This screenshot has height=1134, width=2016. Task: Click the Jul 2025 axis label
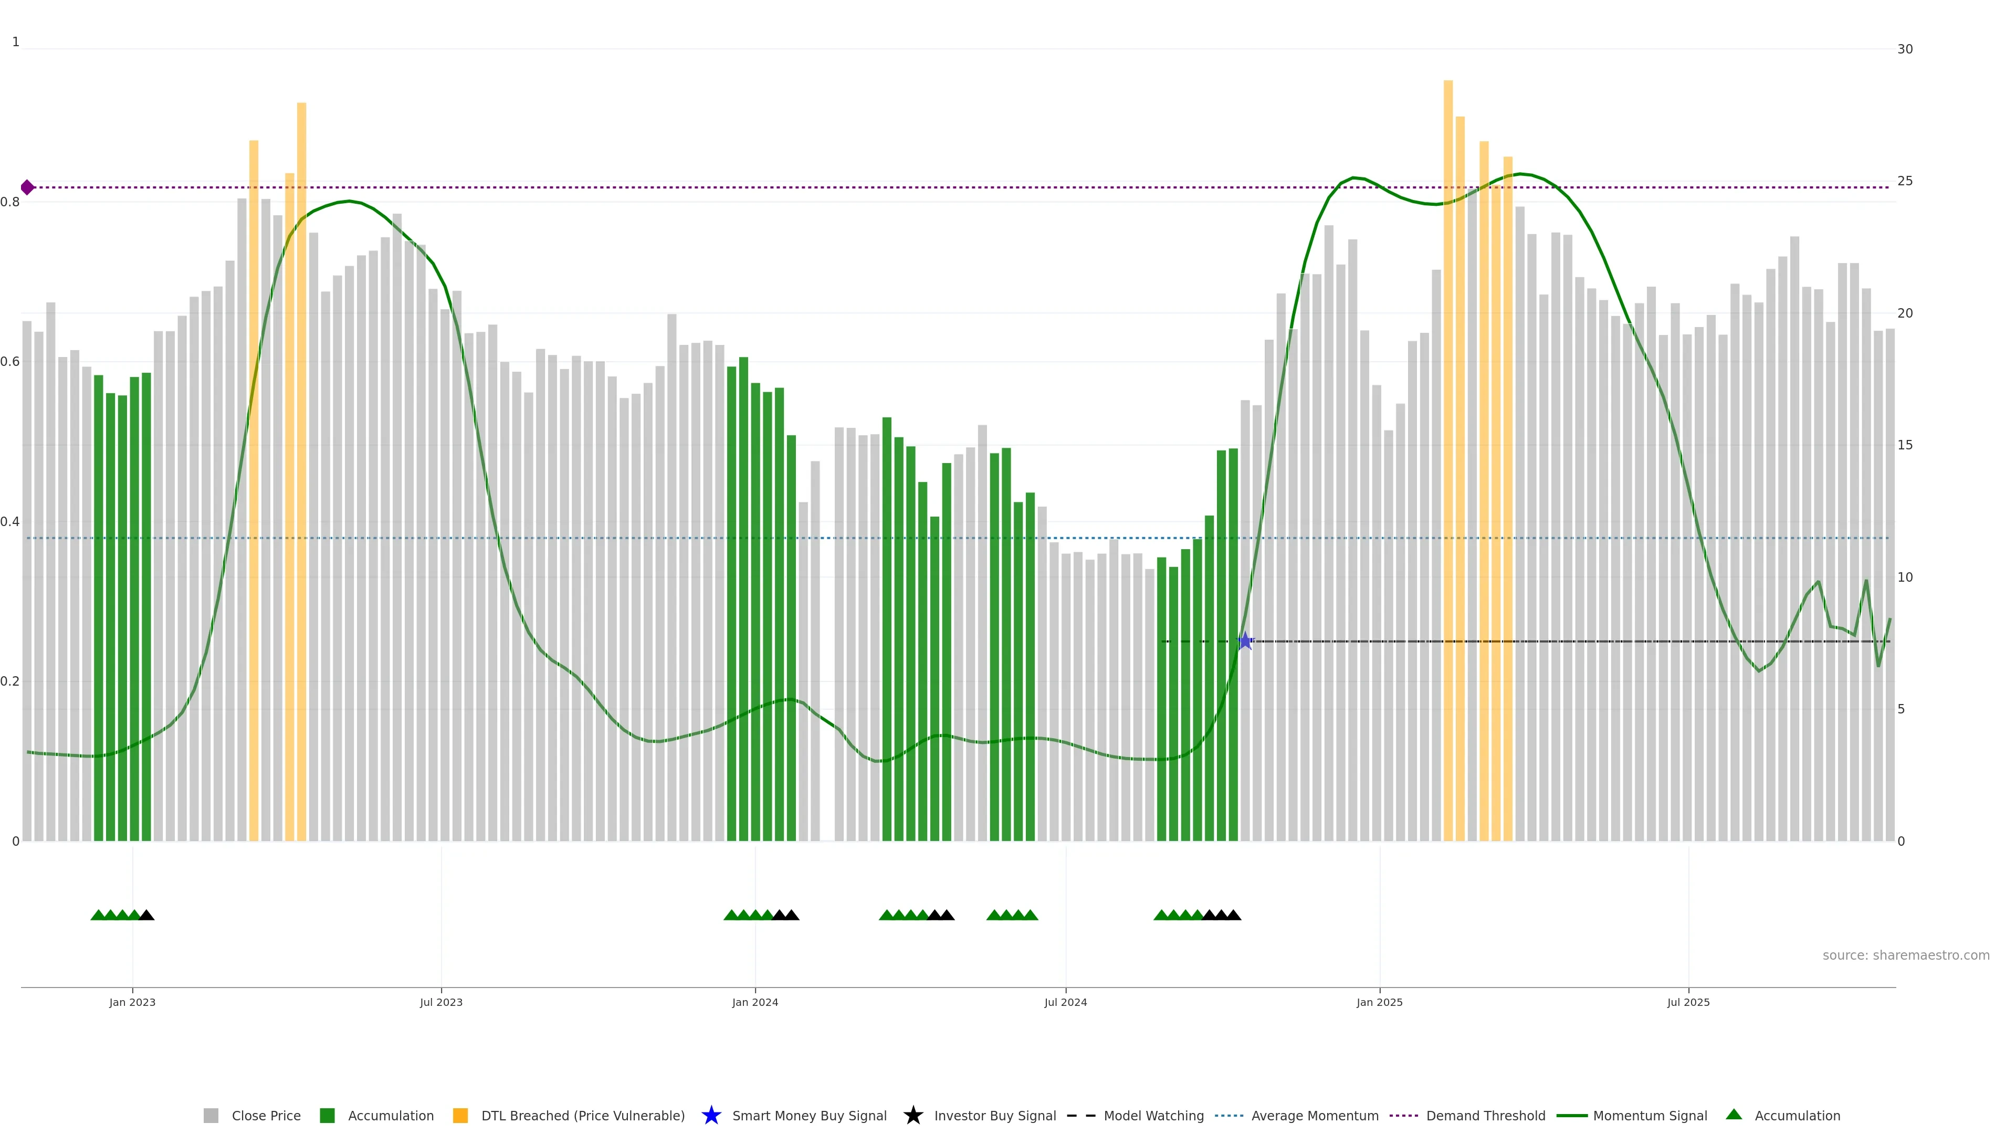[x=1688, y=1002]
